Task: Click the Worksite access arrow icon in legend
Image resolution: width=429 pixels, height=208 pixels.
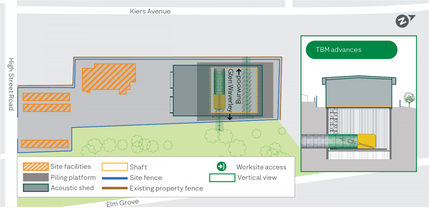Action: [x=221, y=166]
